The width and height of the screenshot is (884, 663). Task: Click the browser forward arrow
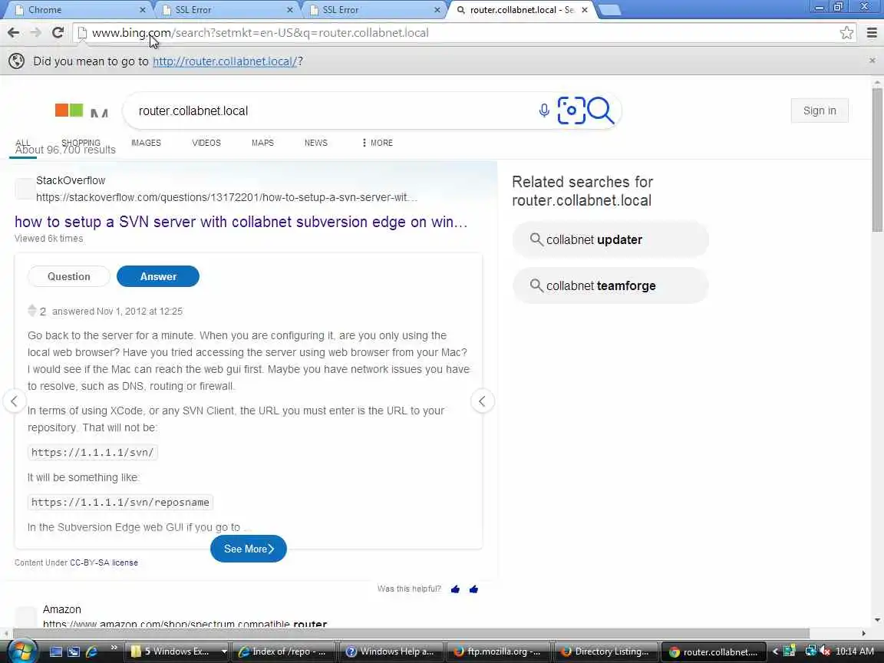click(35, 33)
